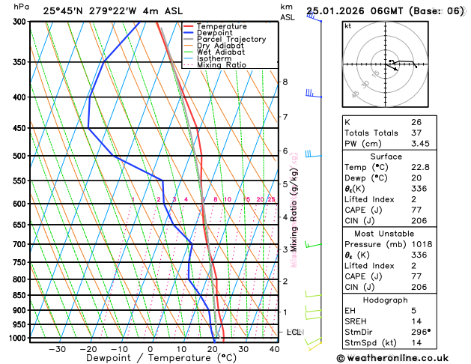Click the Most Unstable Lifted Index label
Screen dimensions: 471x364
pos(369,266)
